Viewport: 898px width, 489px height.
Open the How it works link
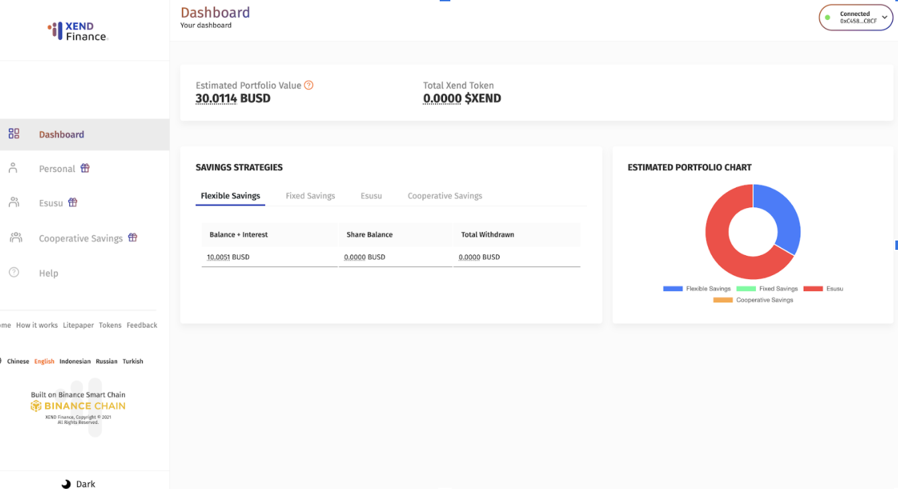tap(37, 326)
